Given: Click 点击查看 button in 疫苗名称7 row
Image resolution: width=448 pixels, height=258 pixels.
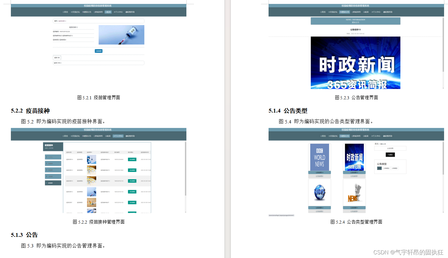Looking at the screenshot, I should [132, 202].
